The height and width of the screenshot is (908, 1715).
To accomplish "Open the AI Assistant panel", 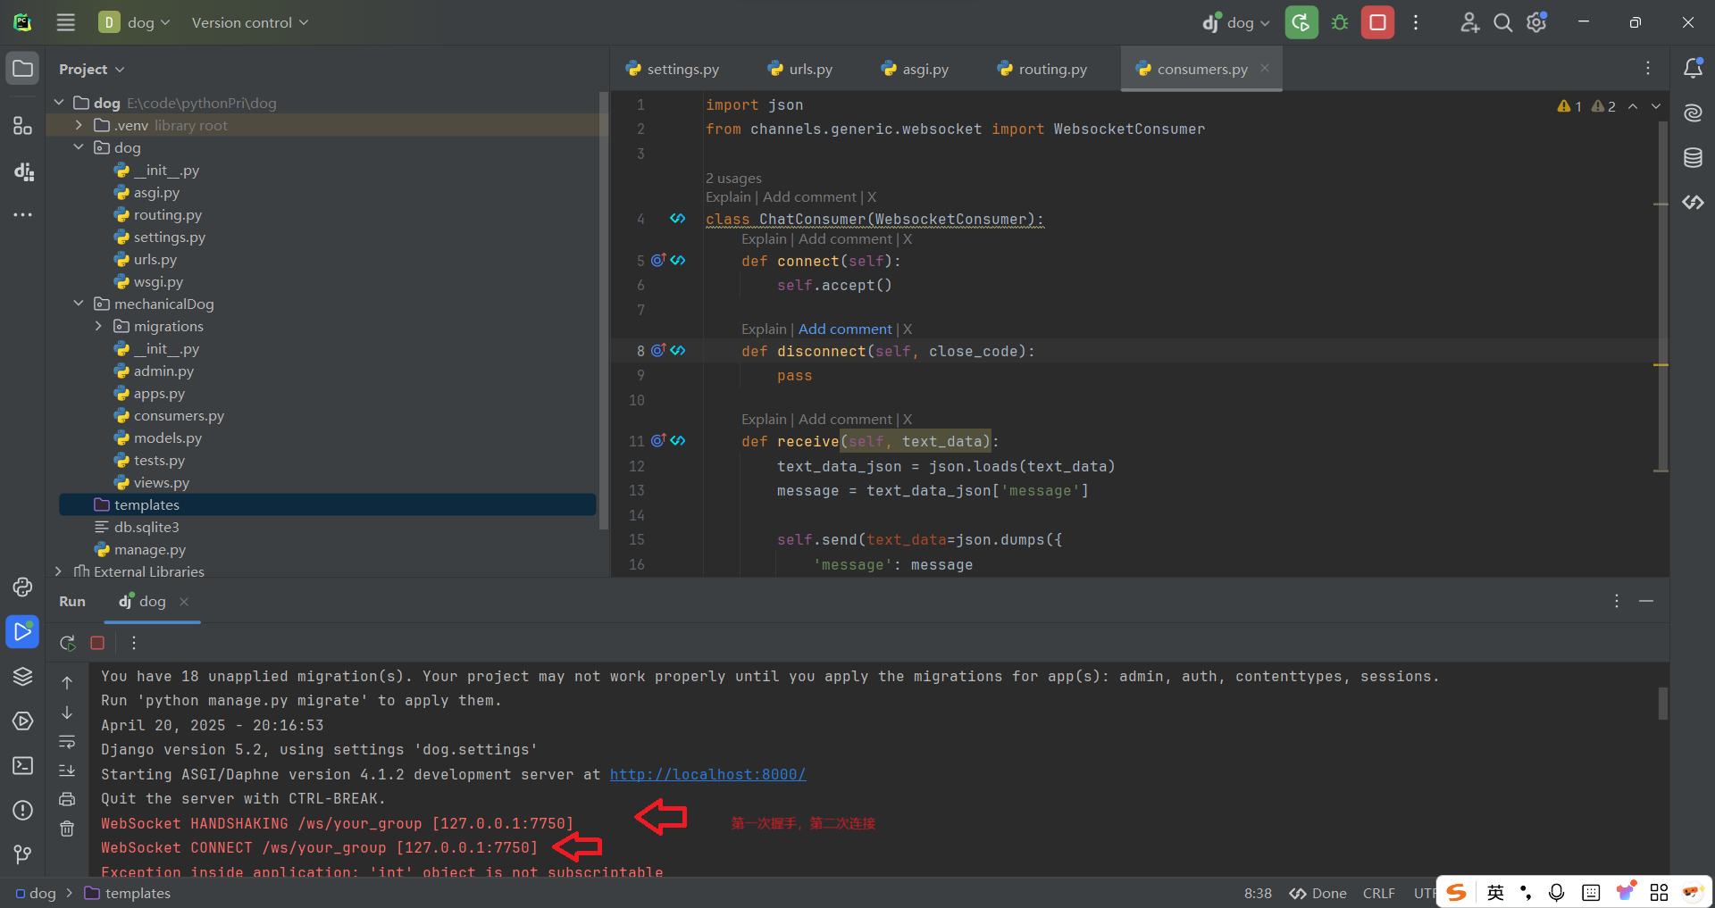I will click(1694, 112).
